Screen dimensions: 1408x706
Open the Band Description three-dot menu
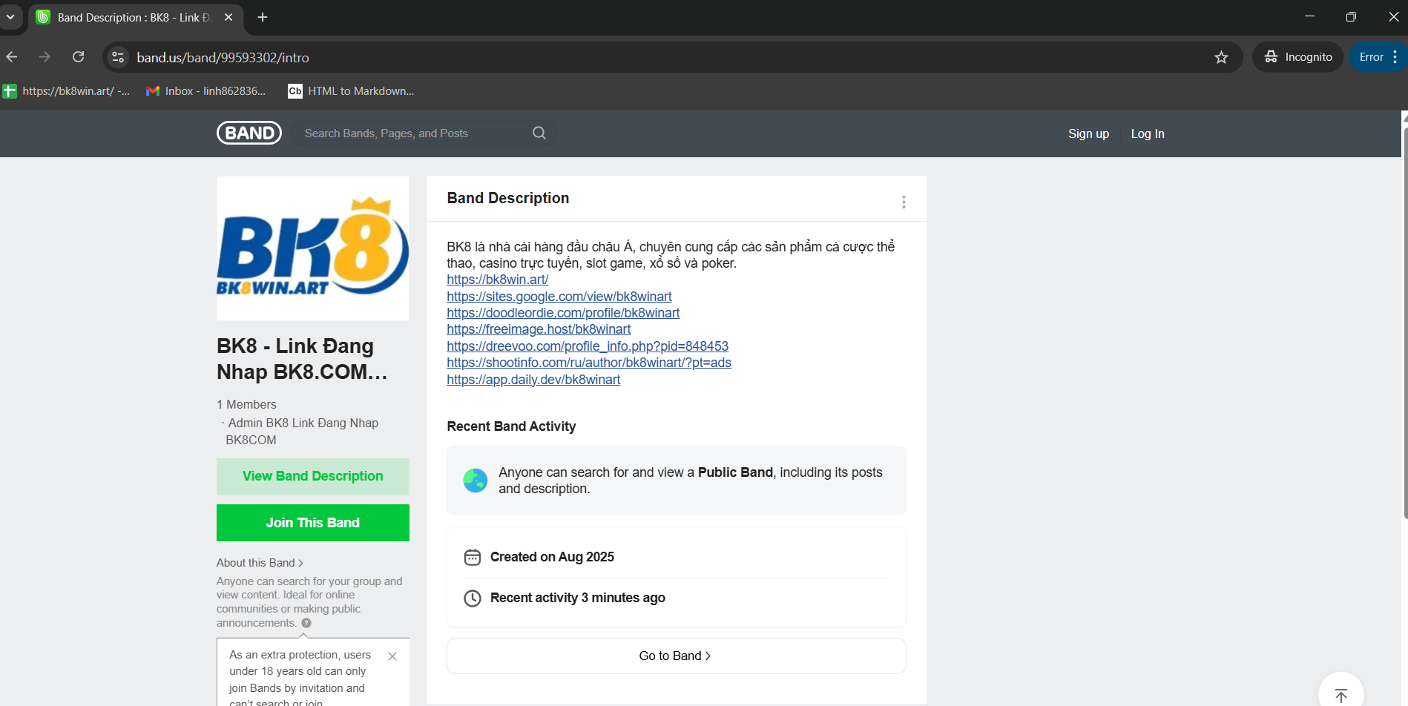[x=904, y=202]
